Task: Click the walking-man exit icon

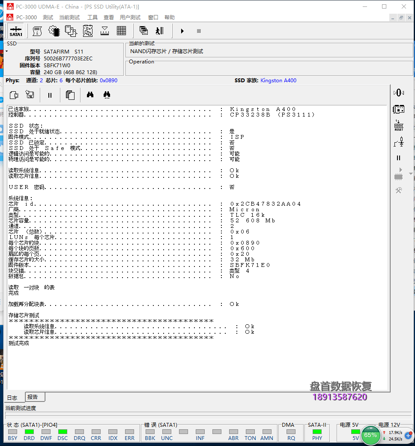Action: (160, 31)
